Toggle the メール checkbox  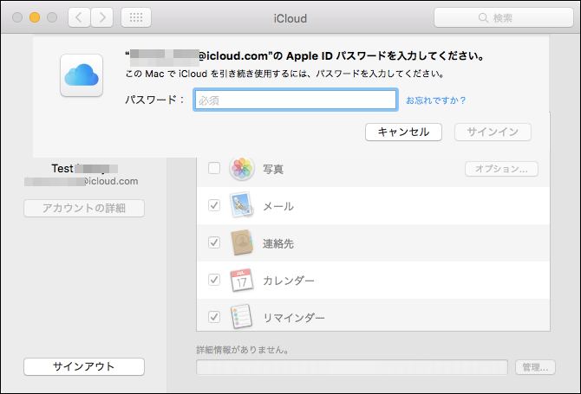pyautogui.click(x=214, y=205)
